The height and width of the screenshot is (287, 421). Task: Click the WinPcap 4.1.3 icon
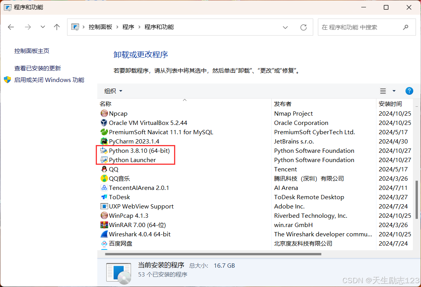click(104, 215)
